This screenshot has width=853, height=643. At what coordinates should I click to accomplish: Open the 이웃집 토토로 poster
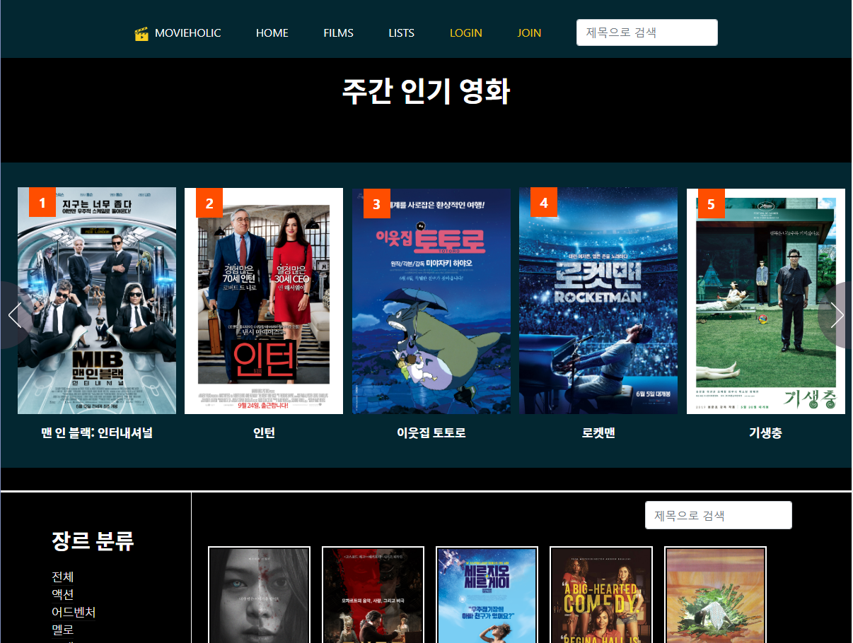[431, 300]
